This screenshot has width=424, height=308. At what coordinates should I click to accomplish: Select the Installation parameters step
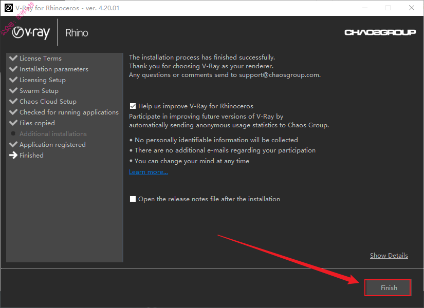tap(54, 69)
